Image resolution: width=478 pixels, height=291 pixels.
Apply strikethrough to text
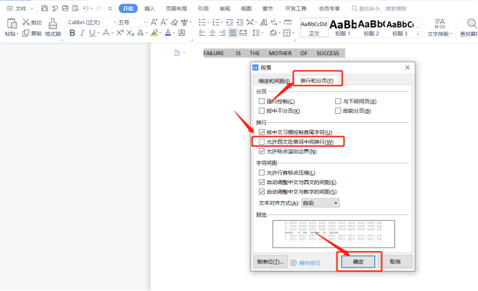pos(106,33)
